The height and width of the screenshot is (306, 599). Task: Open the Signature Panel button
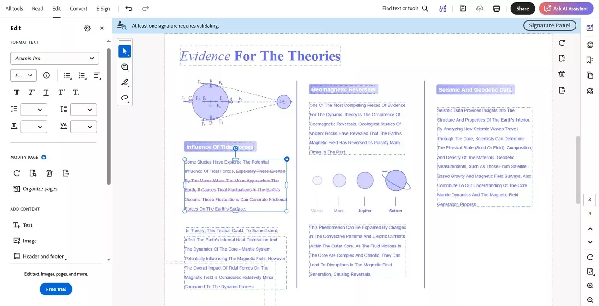click(550, 25)
